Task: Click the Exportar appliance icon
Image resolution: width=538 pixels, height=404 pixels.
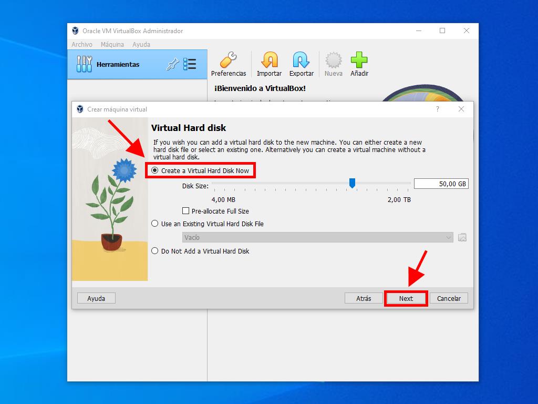Action: pos(301,61)
